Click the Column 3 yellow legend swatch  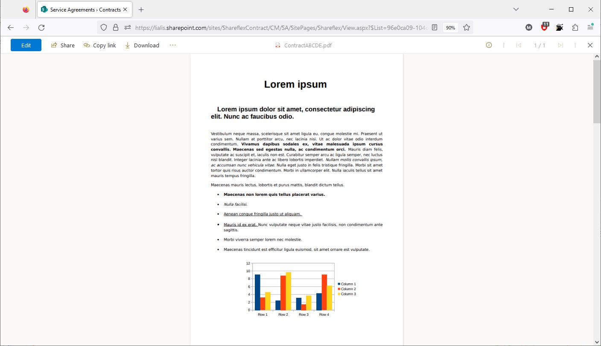(339, 294)
